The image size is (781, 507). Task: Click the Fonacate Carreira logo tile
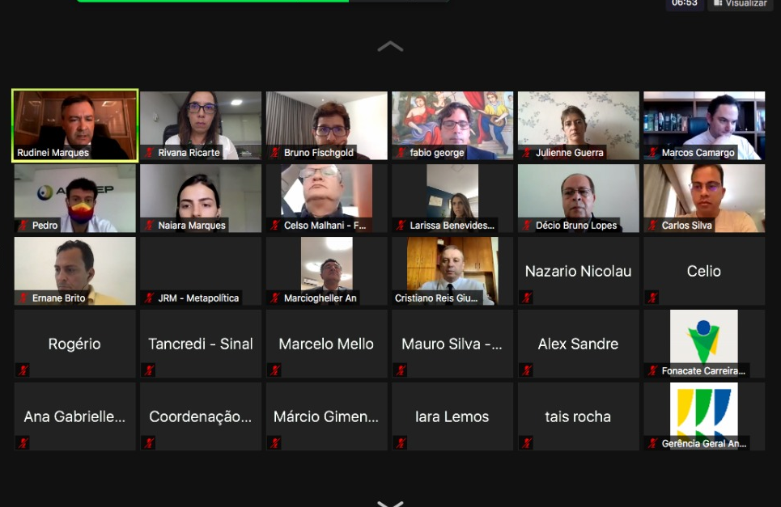pos(704,344)
